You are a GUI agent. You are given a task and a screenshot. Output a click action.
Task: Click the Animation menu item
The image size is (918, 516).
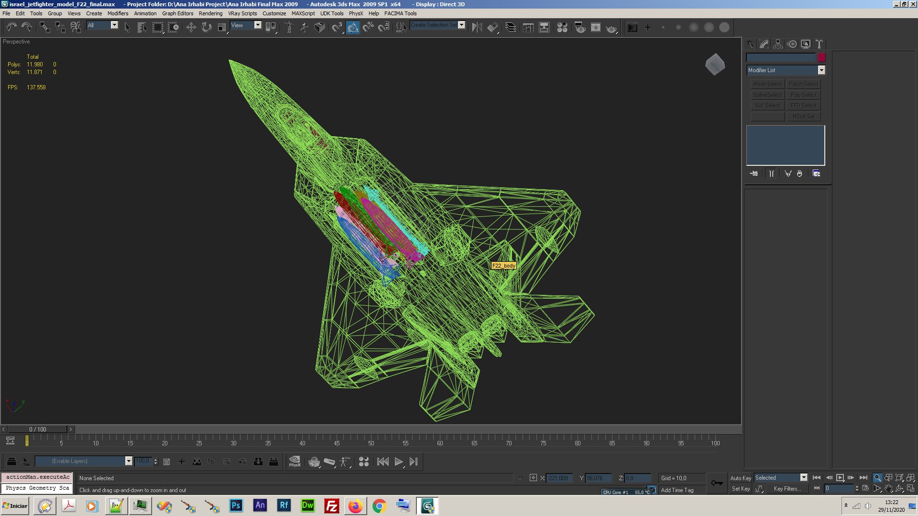pos(144,13)
